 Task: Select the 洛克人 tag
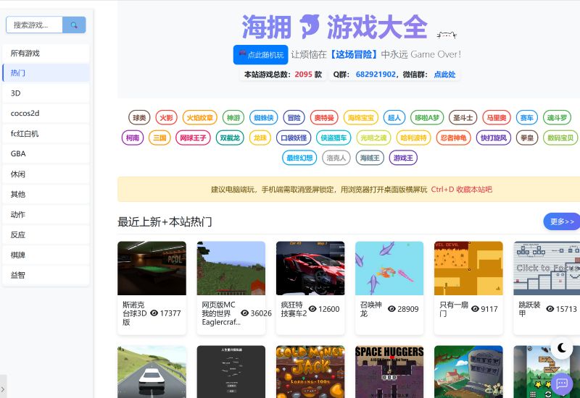(x=336, y=158)
